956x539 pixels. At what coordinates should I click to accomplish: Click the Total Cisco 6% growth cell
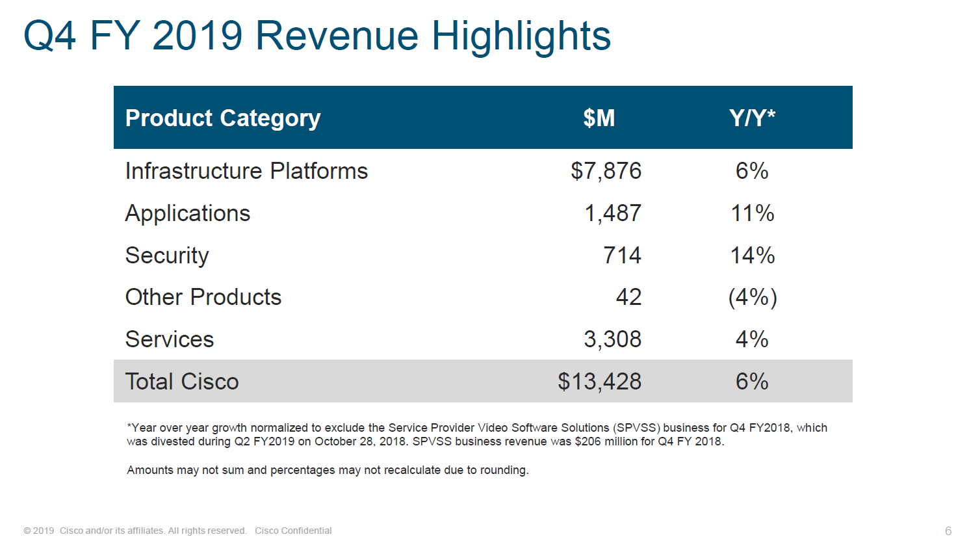752,382
